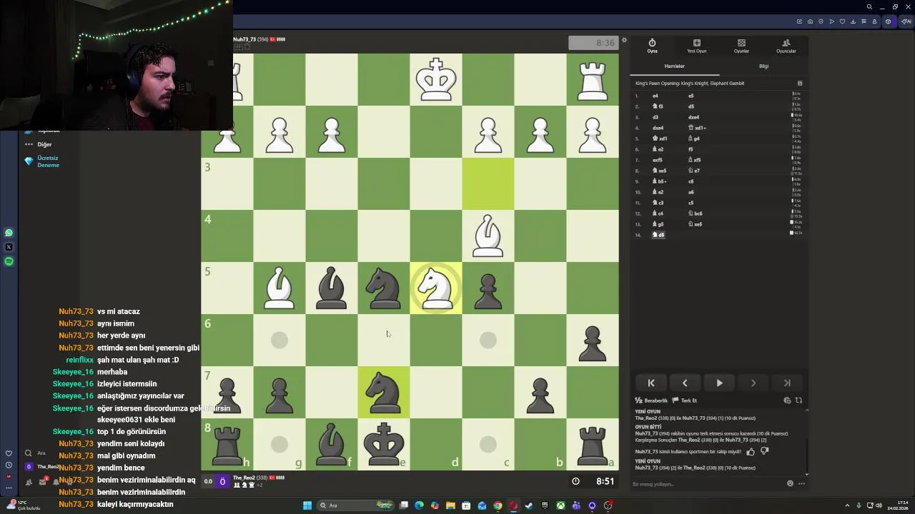Click the legal move dot on c8
The image size is (915, 514).
point(488,444)
